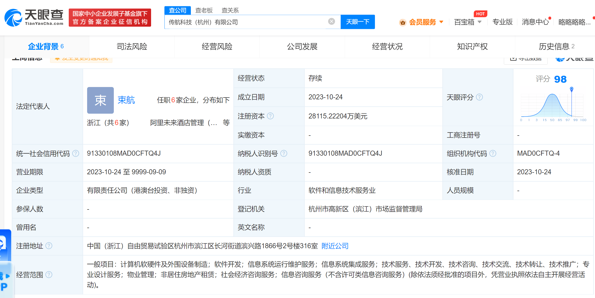Image resolution: width=595 pixels, height=298 pixels.
Task: Click the TianYanCha logo
Action: [34, 17]
